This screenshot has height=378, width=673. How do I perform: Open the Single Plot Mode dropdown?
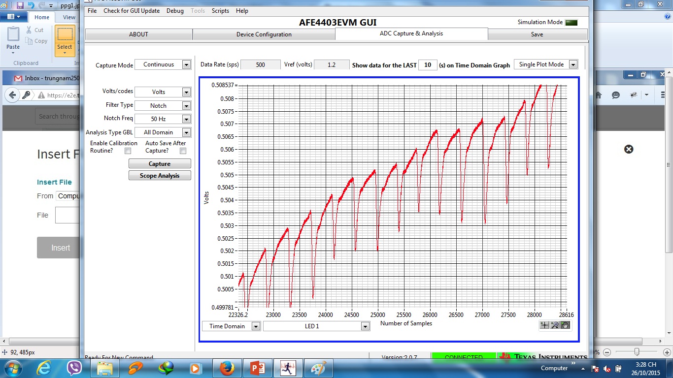pyautogui.click(x=545, y=64)
